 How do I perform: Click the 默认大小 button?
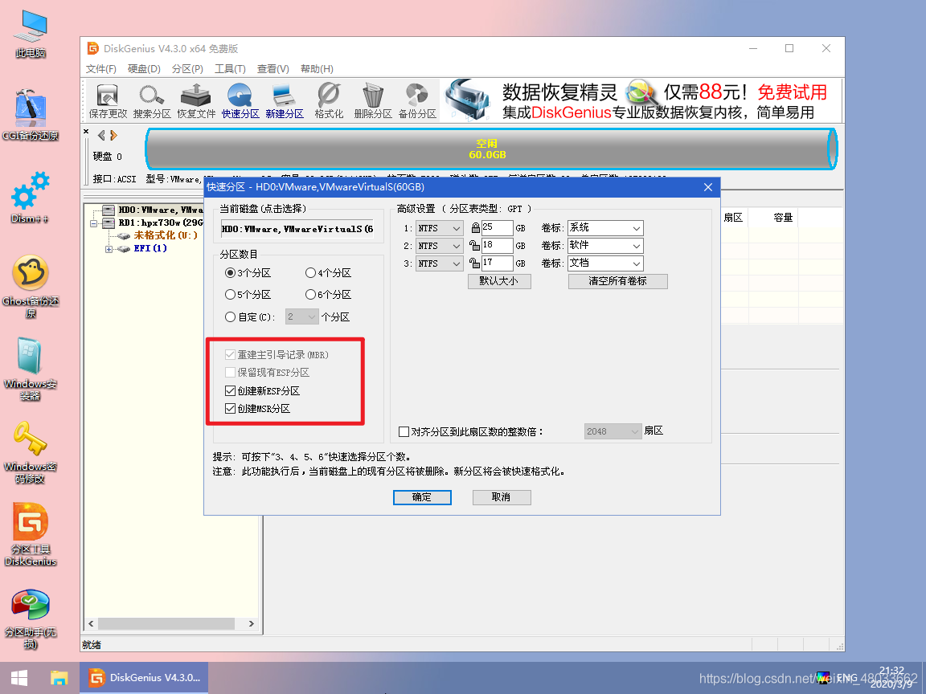pyautogui.click(x=499, y=281)
